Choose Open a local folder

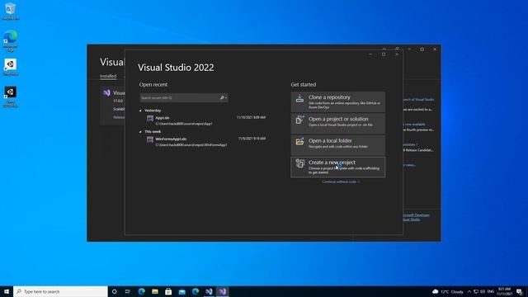point(338,145)
